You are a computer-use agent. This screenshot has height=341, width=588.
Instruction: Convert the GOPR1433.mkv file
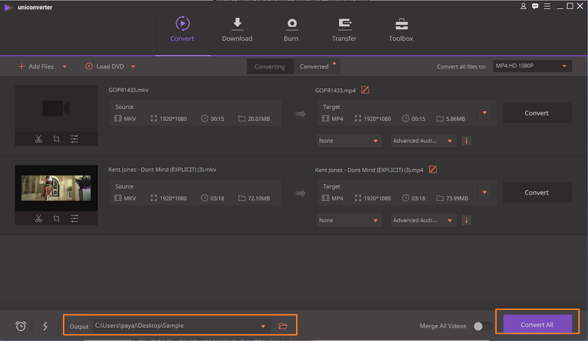coord(537,113)
